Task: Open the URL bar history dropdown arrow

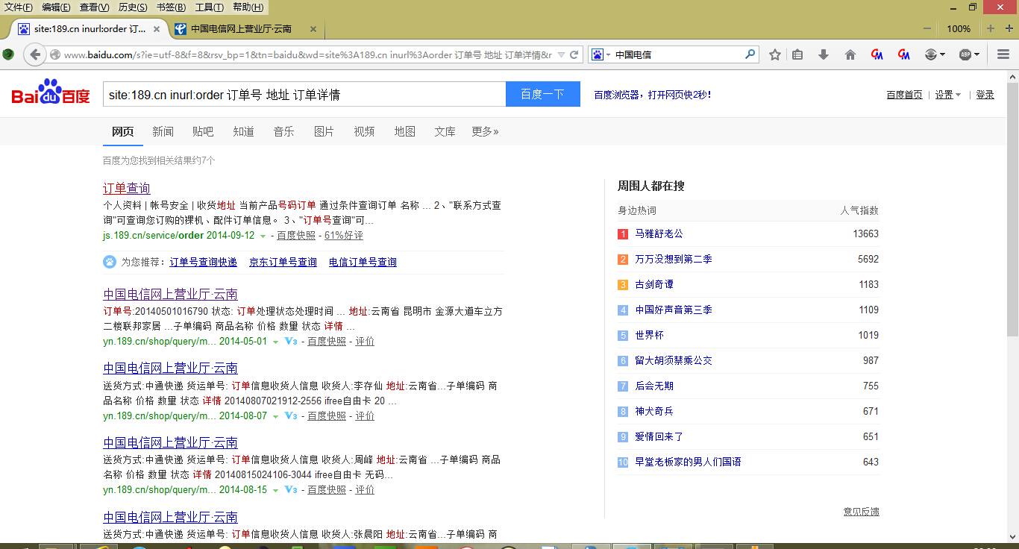Action: pos(561,54)
